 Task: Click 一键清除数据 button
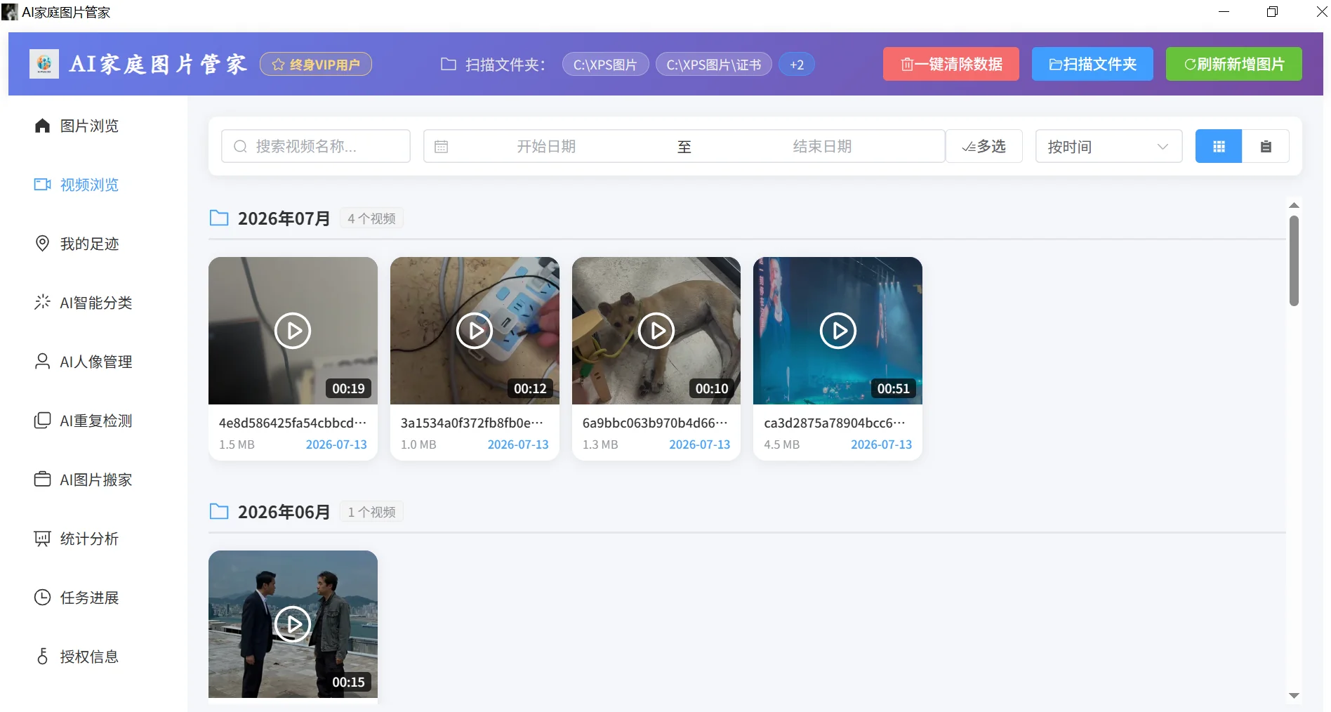coord(951,64)
